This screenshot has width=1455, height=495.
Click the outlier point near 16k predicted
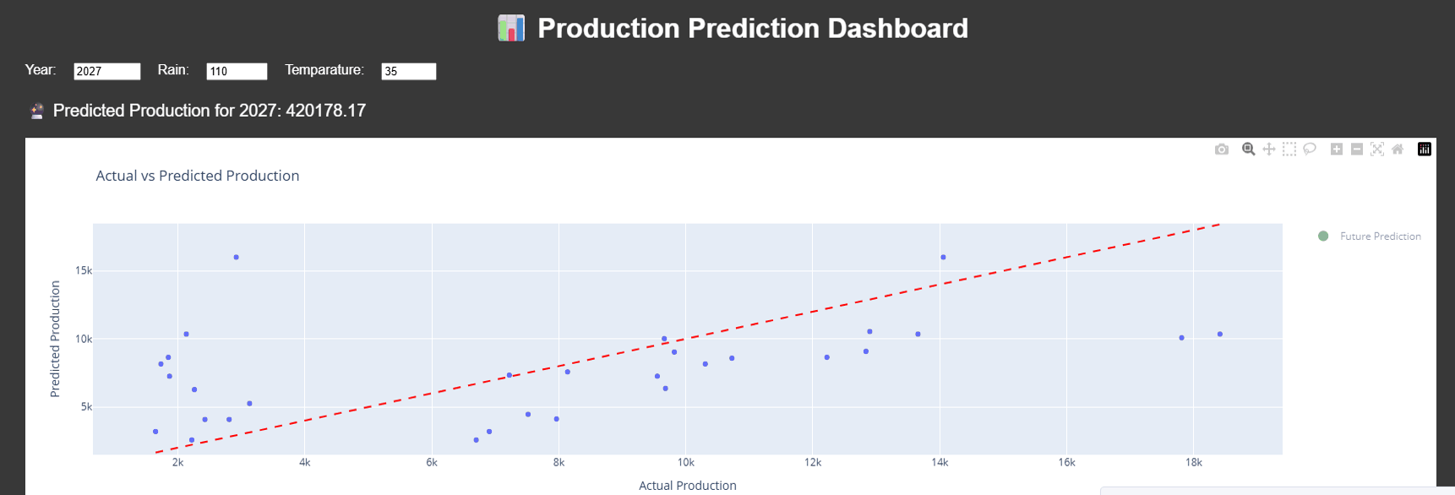pyautogui.click(x=236, y=257)
